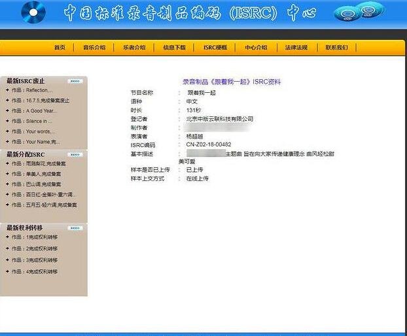Open the A Good Year work link
The image size is (407, 336).
pos(41,110)
